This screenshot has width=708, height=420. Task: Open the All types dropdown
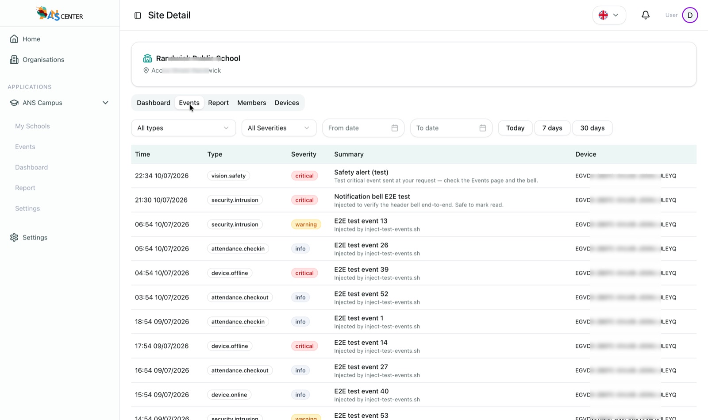(184, 128)
